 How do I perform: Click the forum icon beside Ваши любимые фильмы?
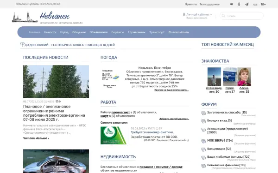pos(203,158)
